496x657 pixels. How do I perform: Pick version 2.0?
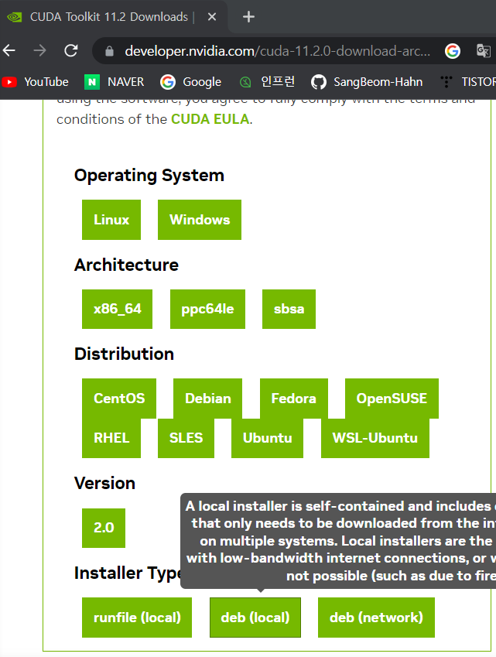104,528
